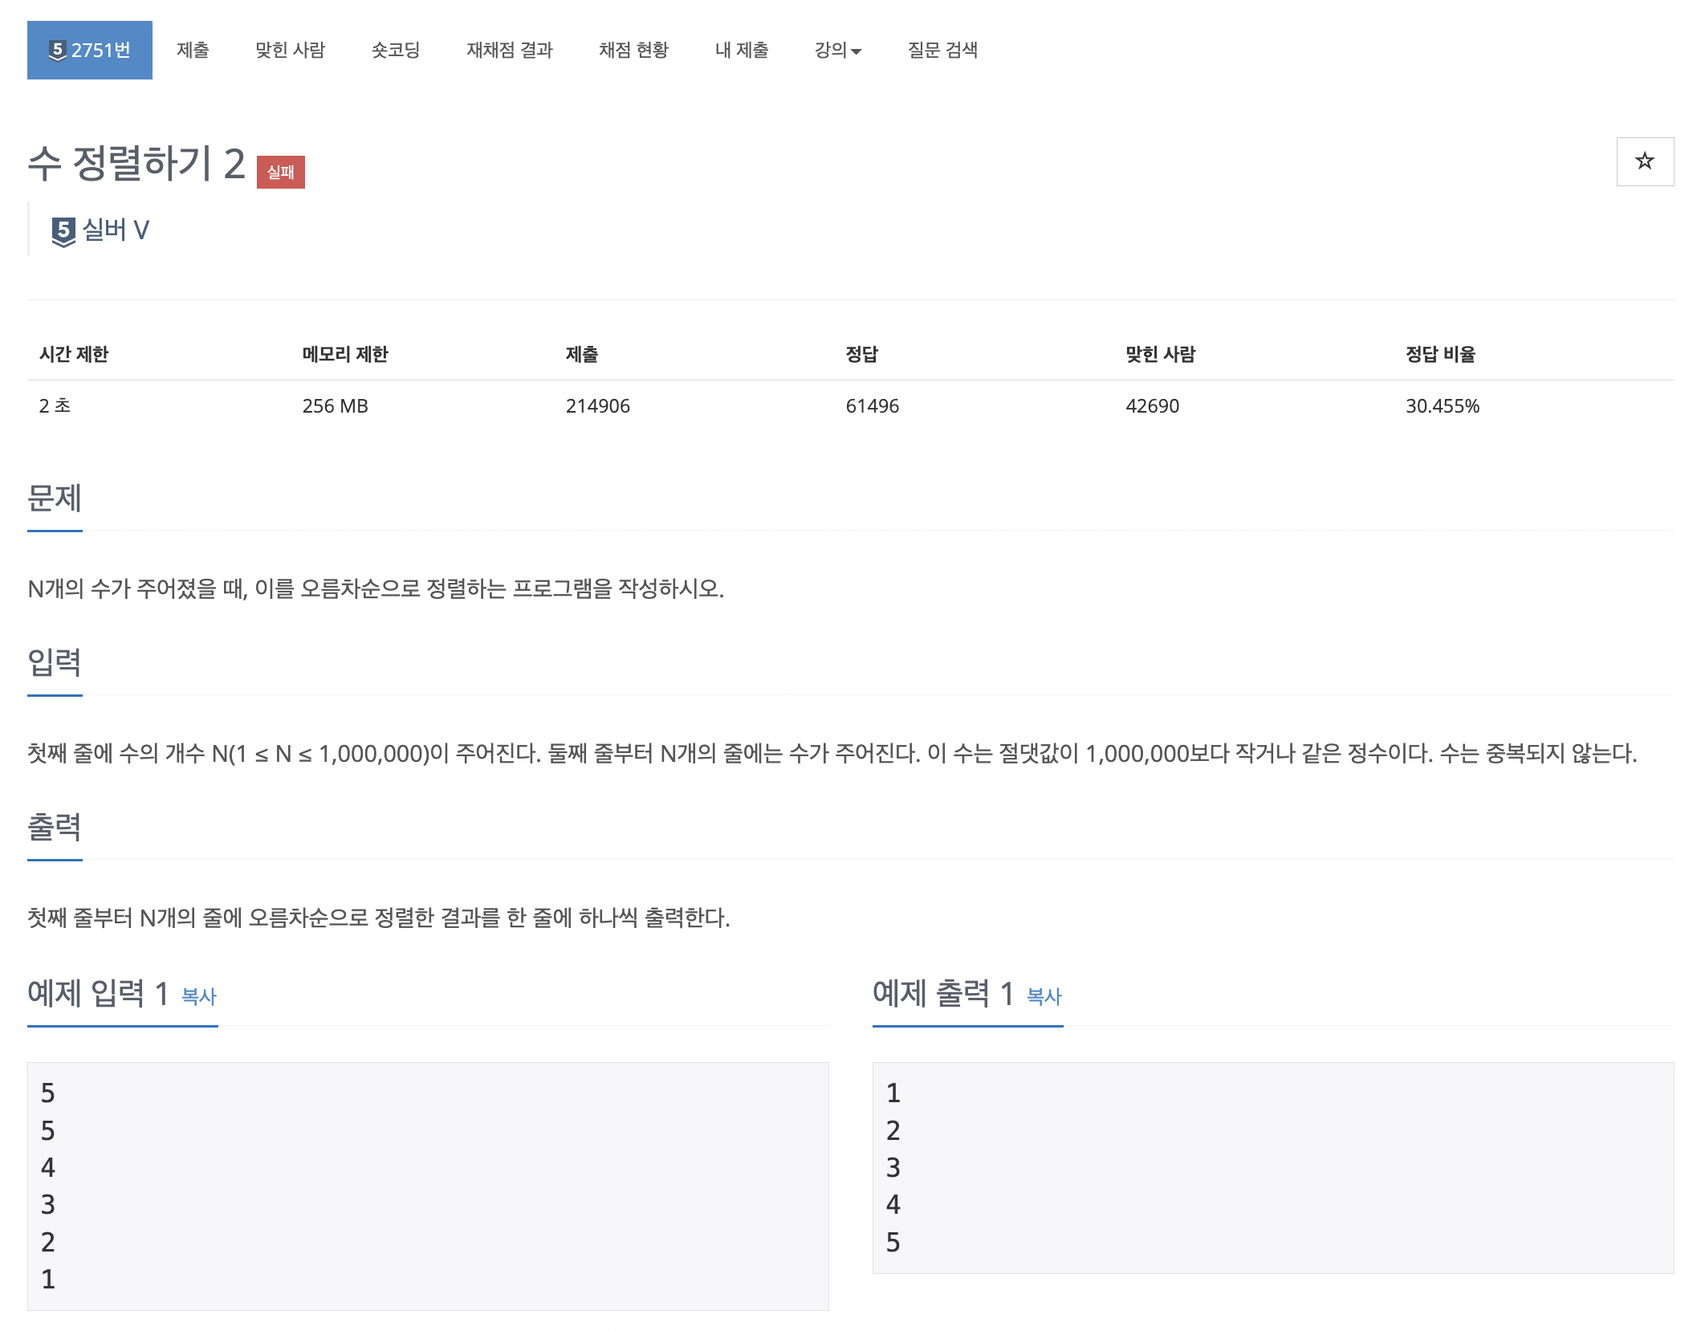Go to the 숏코딩 tab

click(x=395, y=50)
